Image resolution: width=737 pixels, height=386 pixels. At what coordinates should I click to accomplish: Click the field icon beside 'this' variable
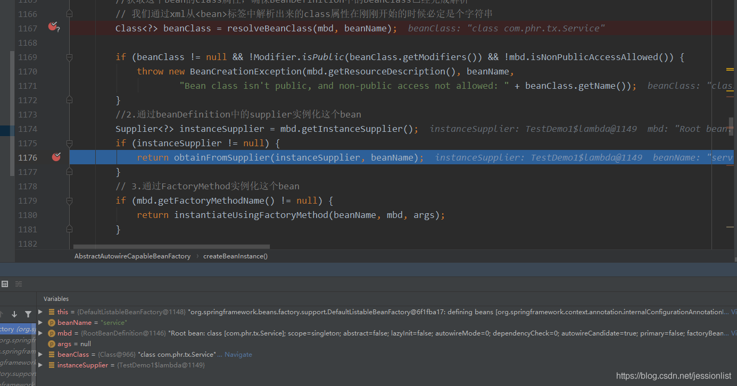52,312
